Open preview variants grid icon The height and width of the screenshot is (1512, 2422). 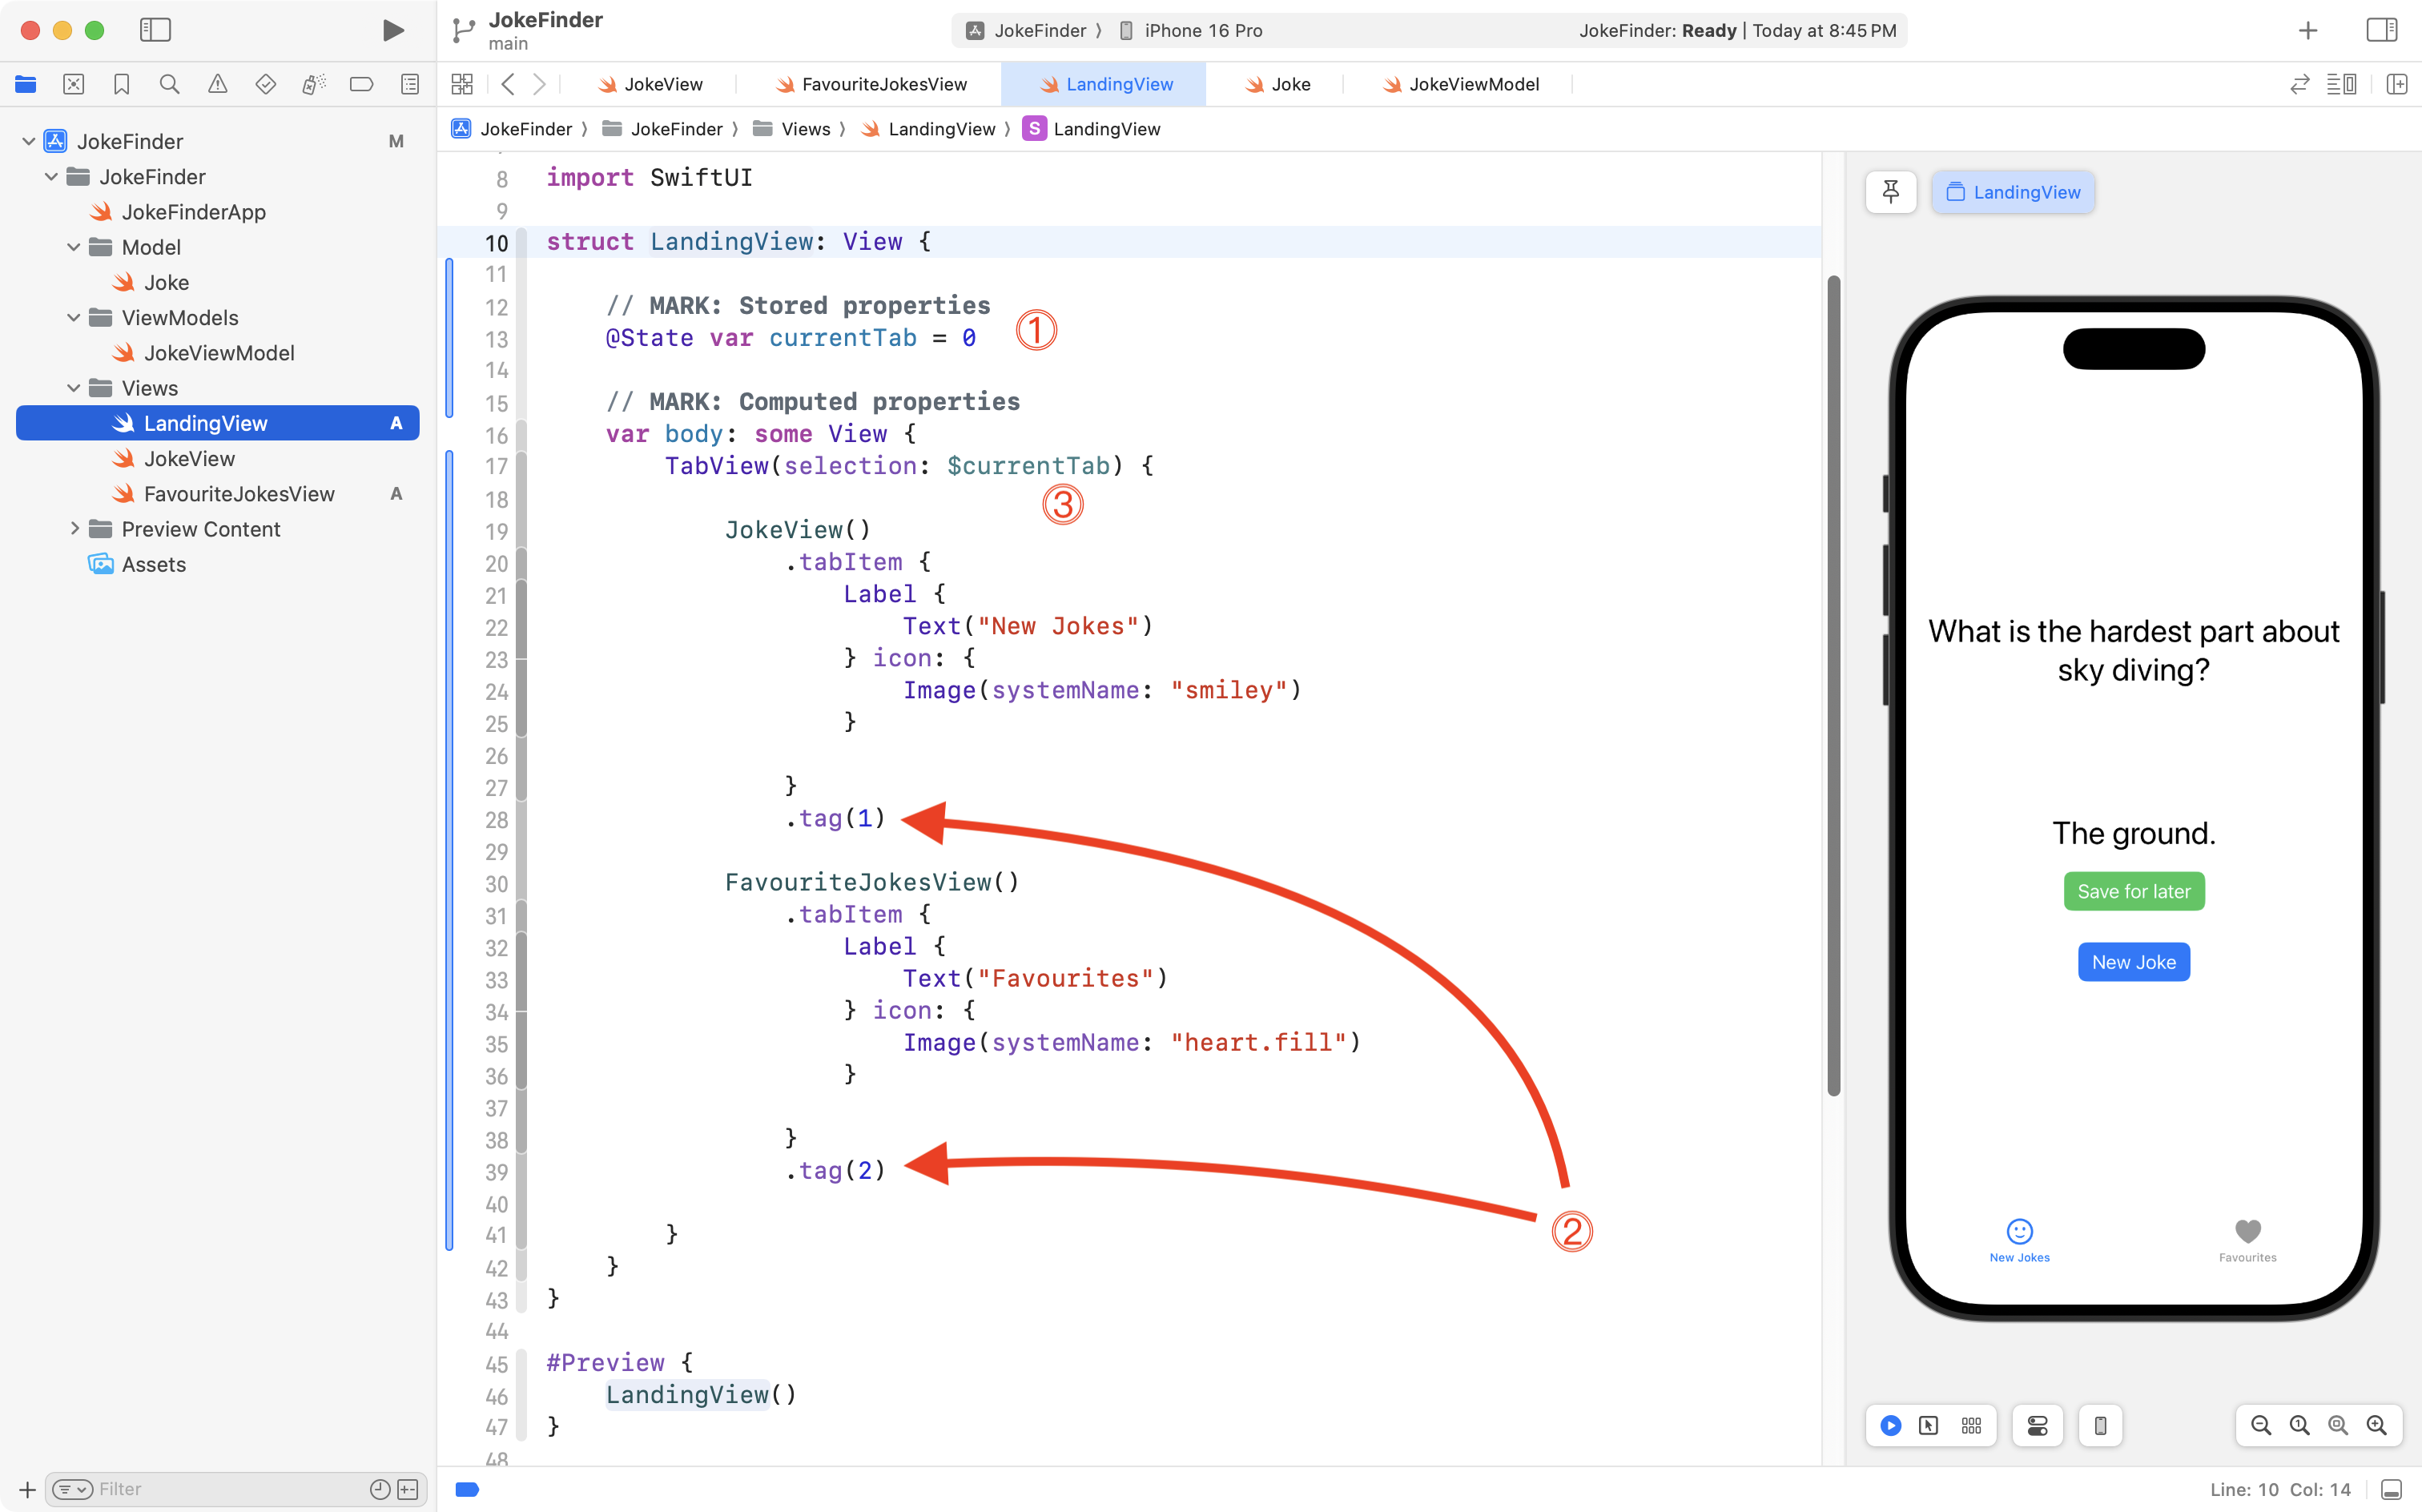coord(1971,1425)
